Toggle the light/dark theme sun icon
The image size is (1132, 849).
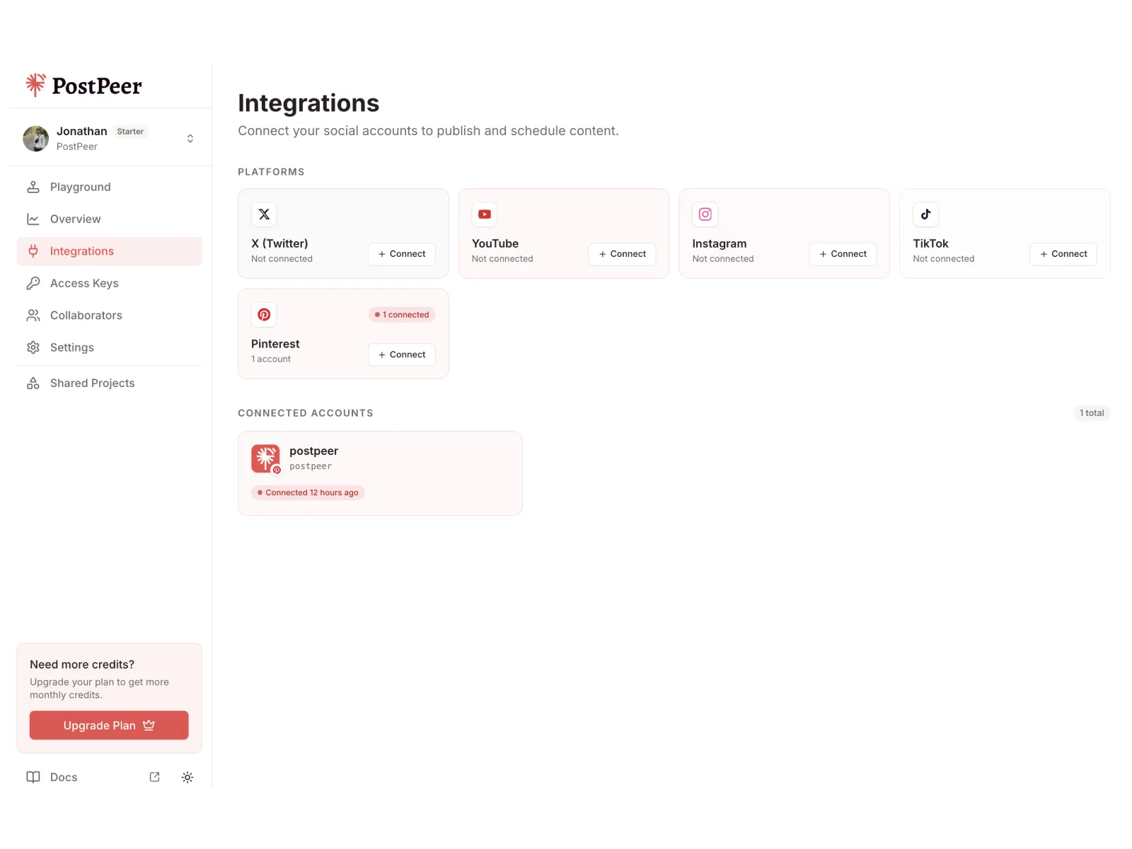[187, 777]
